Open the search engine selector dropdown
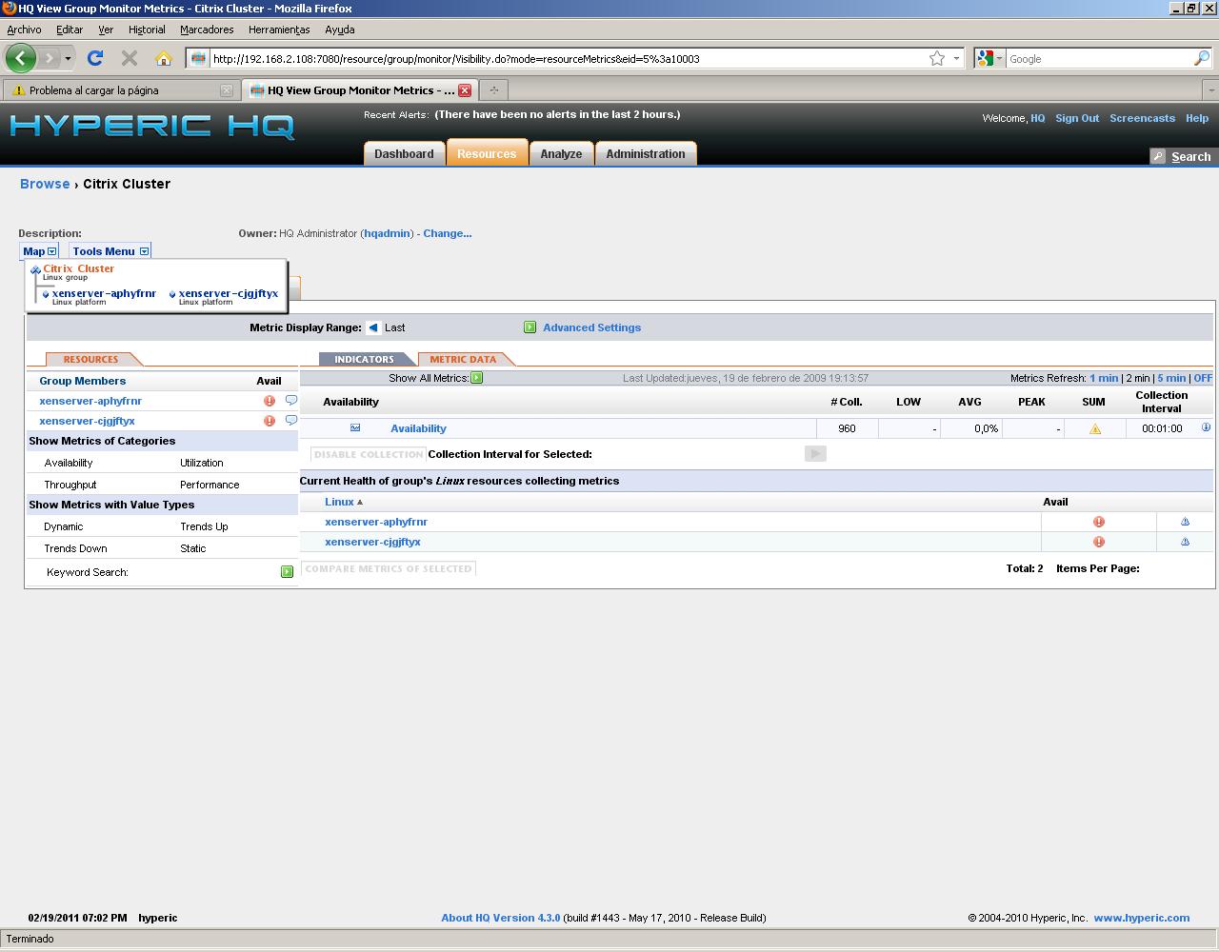The height and width of the screenshot is (952, 1219). point(990,58)
